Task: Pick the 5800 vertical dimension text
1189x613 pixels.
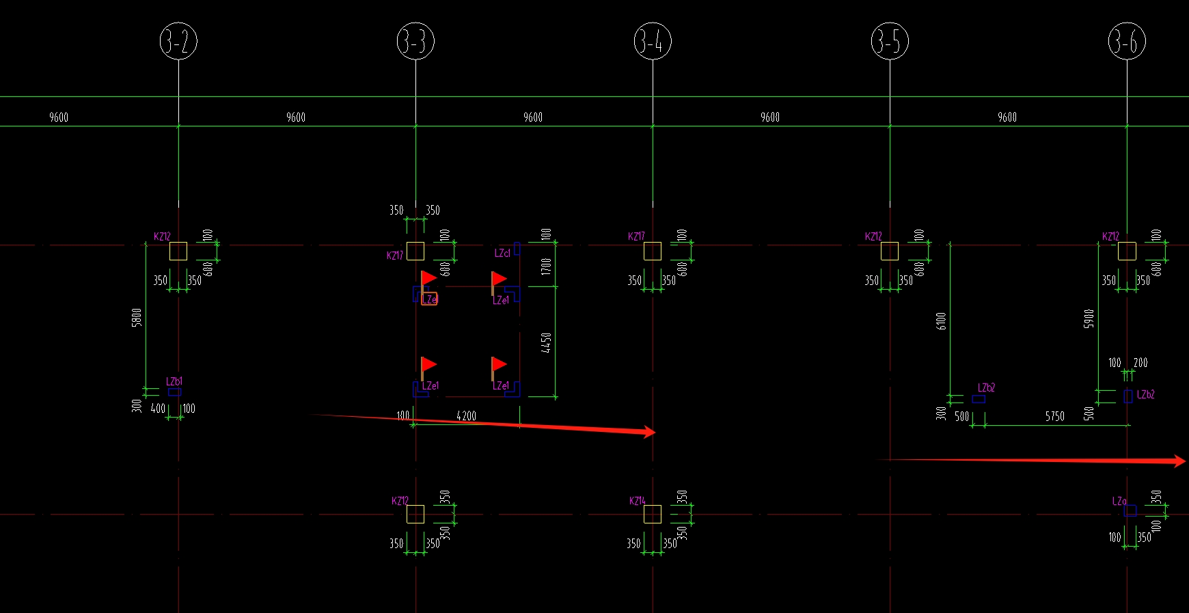Action: 137,318
